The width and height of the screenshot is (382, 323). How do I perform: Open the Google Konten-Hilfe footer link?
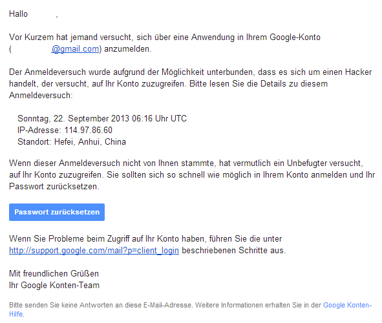(190, 309)
